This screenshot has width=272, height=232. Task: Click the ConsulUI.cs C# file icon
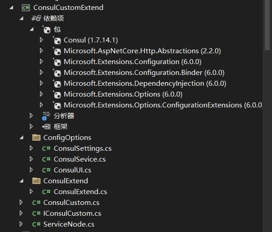pyautogui.click(x=47, y=170)
